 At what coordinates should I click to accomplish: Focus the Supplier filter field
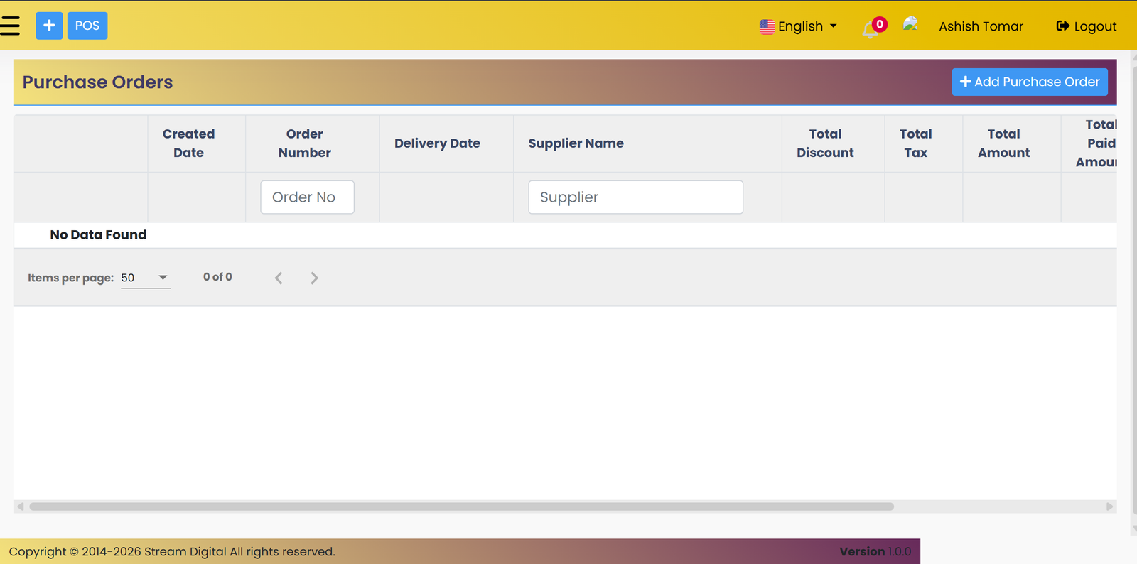pyautogui.click(x=635, y=197)
